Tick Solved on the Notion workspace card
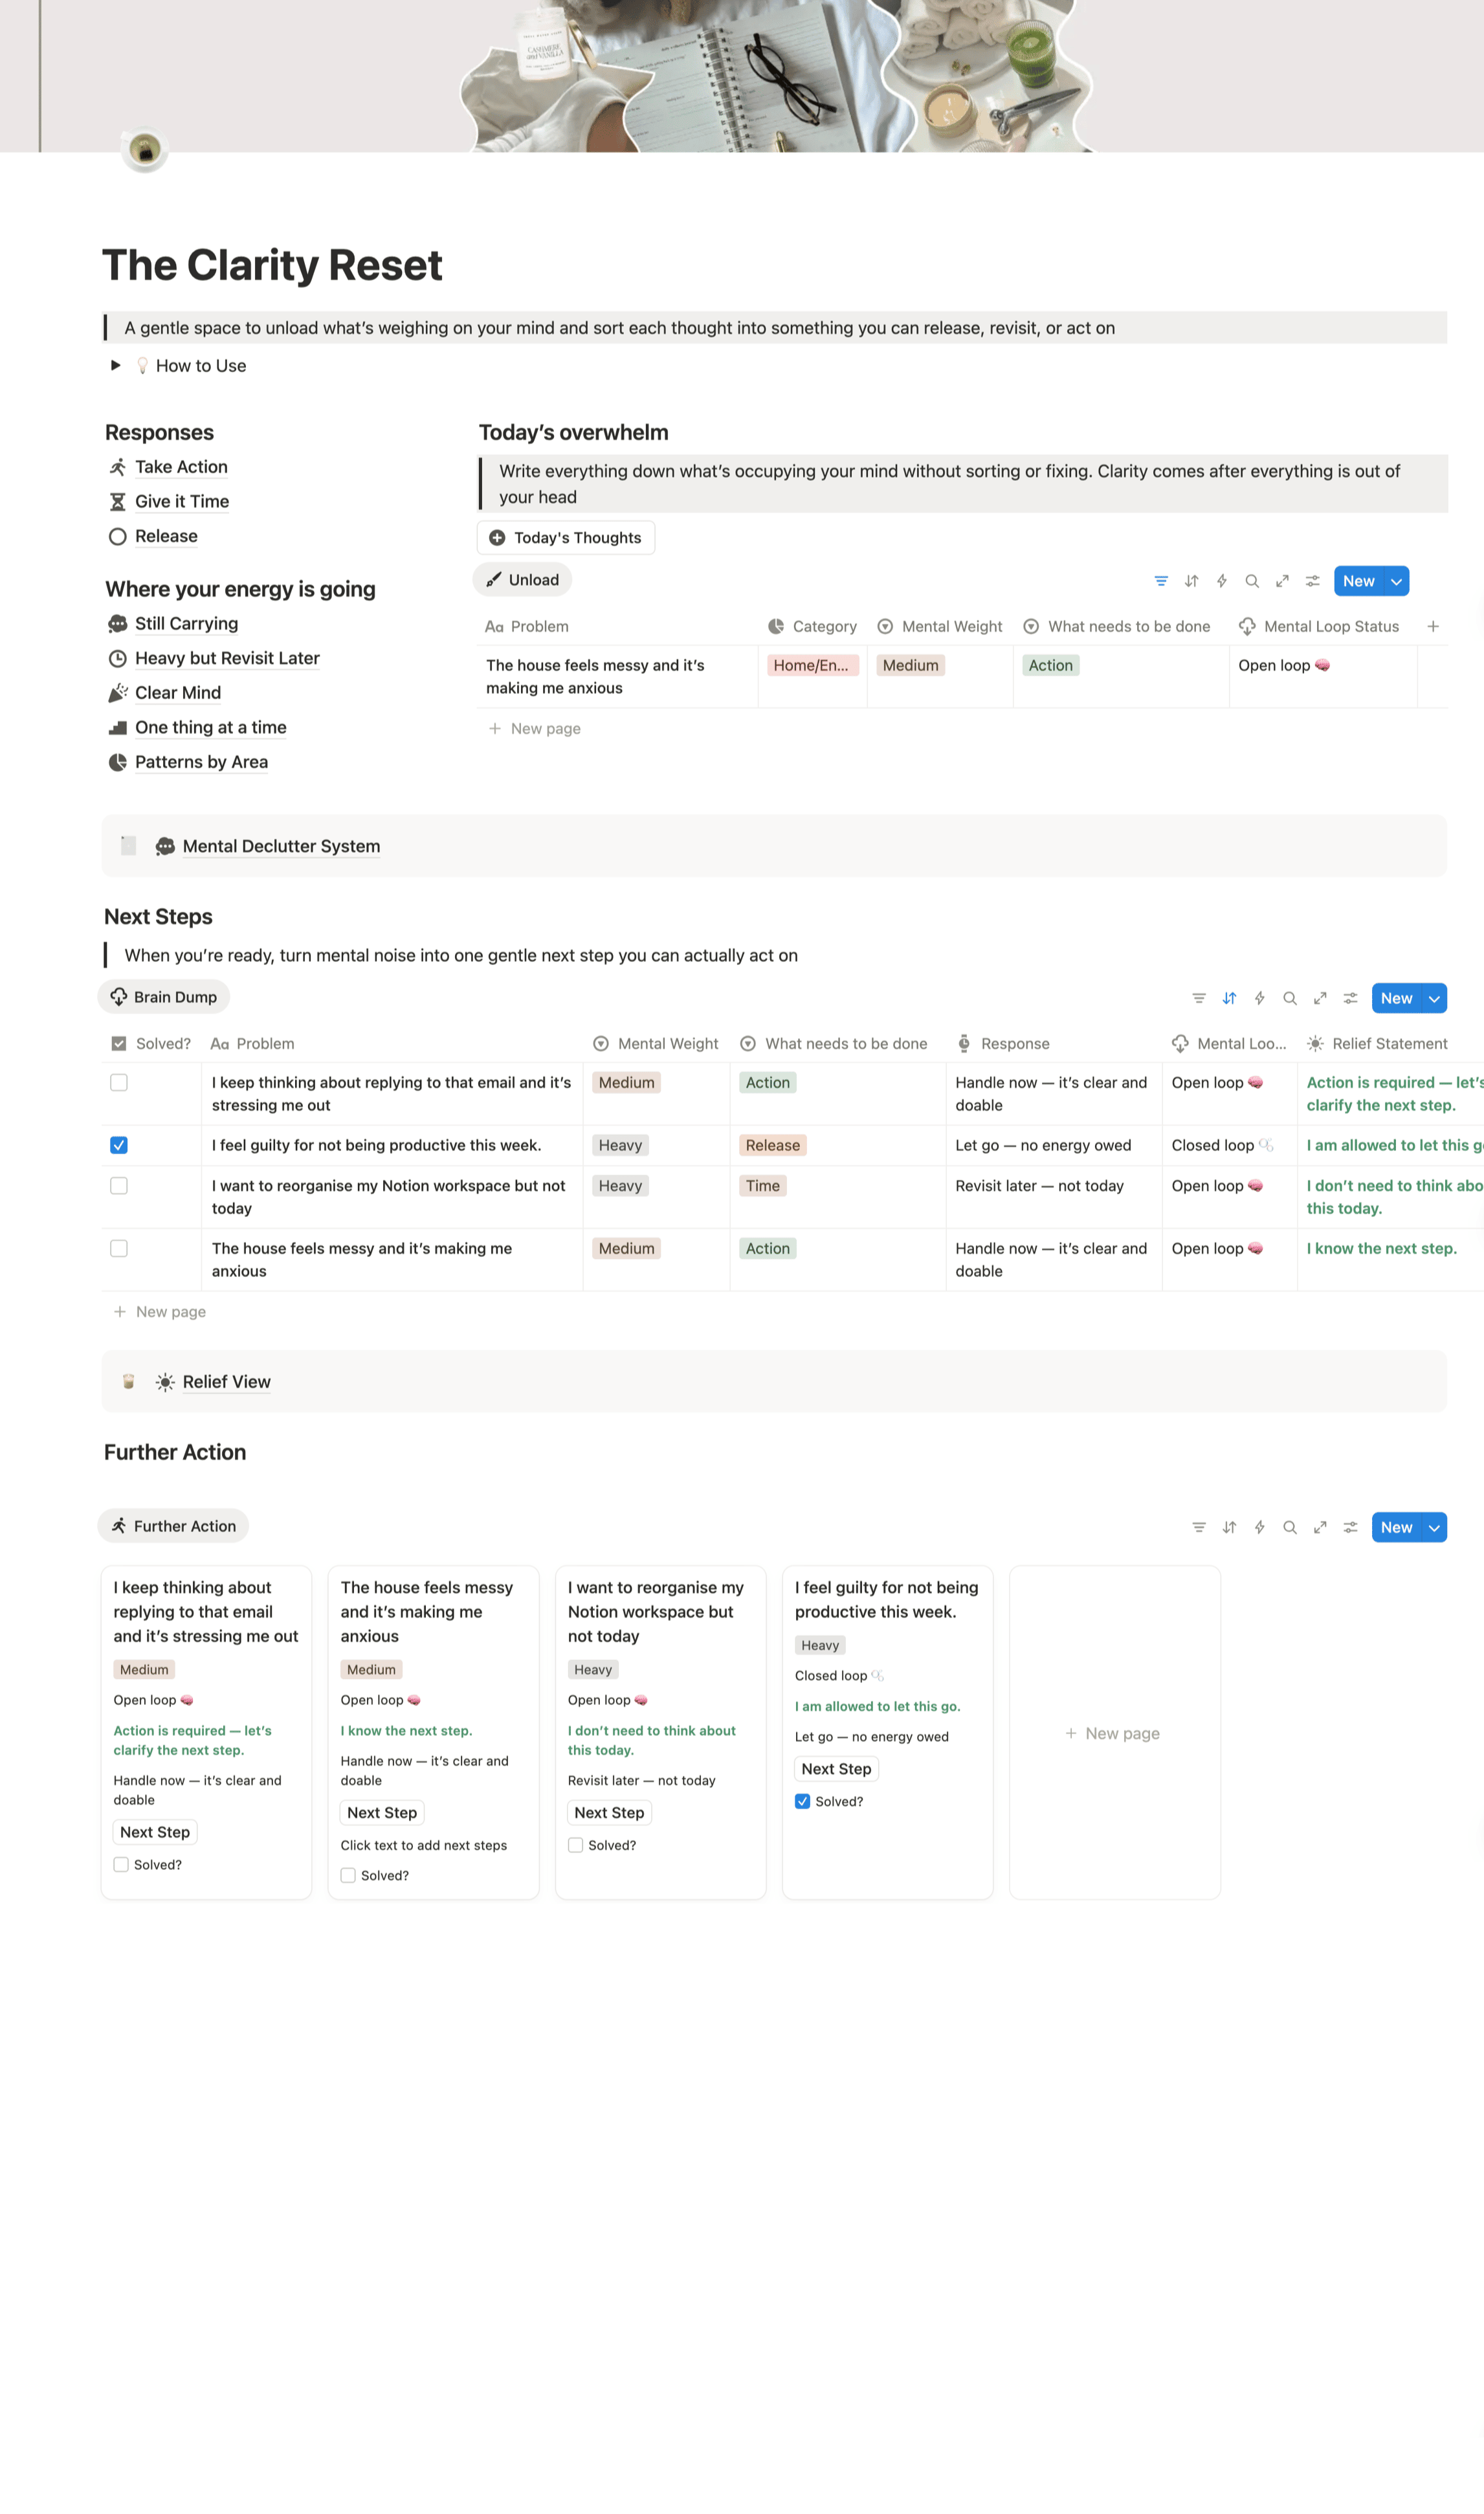The image size is (1484, 2514). [576, 1845]
